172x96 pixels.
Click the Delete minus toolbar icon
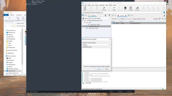[114, 8]
